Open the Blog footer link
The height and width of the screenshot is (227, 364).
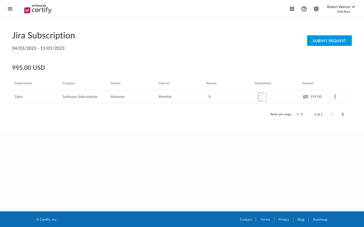pos(301,219)
